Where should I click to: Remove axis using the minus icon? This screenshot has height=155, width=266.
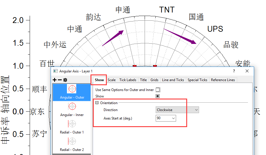click(60, 80)
